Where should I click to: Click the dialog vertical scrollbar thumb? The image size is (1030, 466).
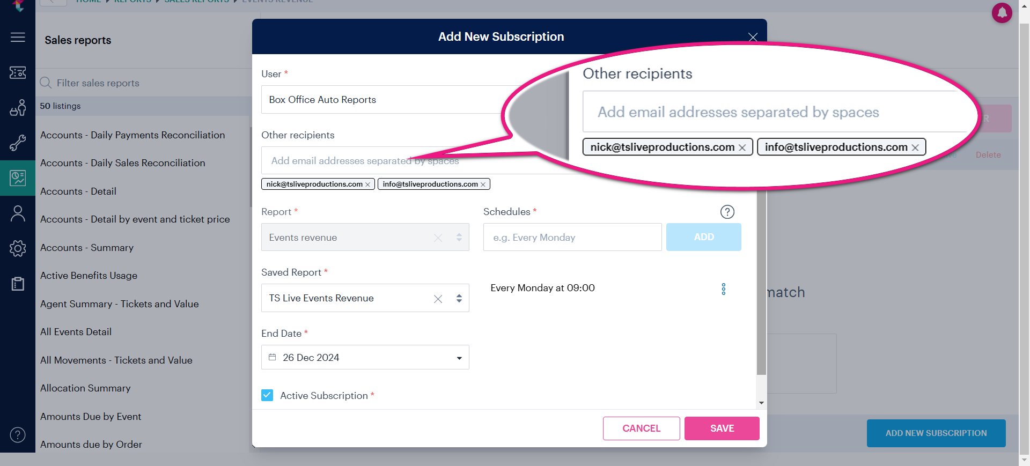click(761, 282)
